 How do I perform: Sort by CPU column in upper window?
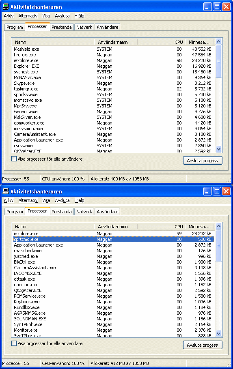162,42
